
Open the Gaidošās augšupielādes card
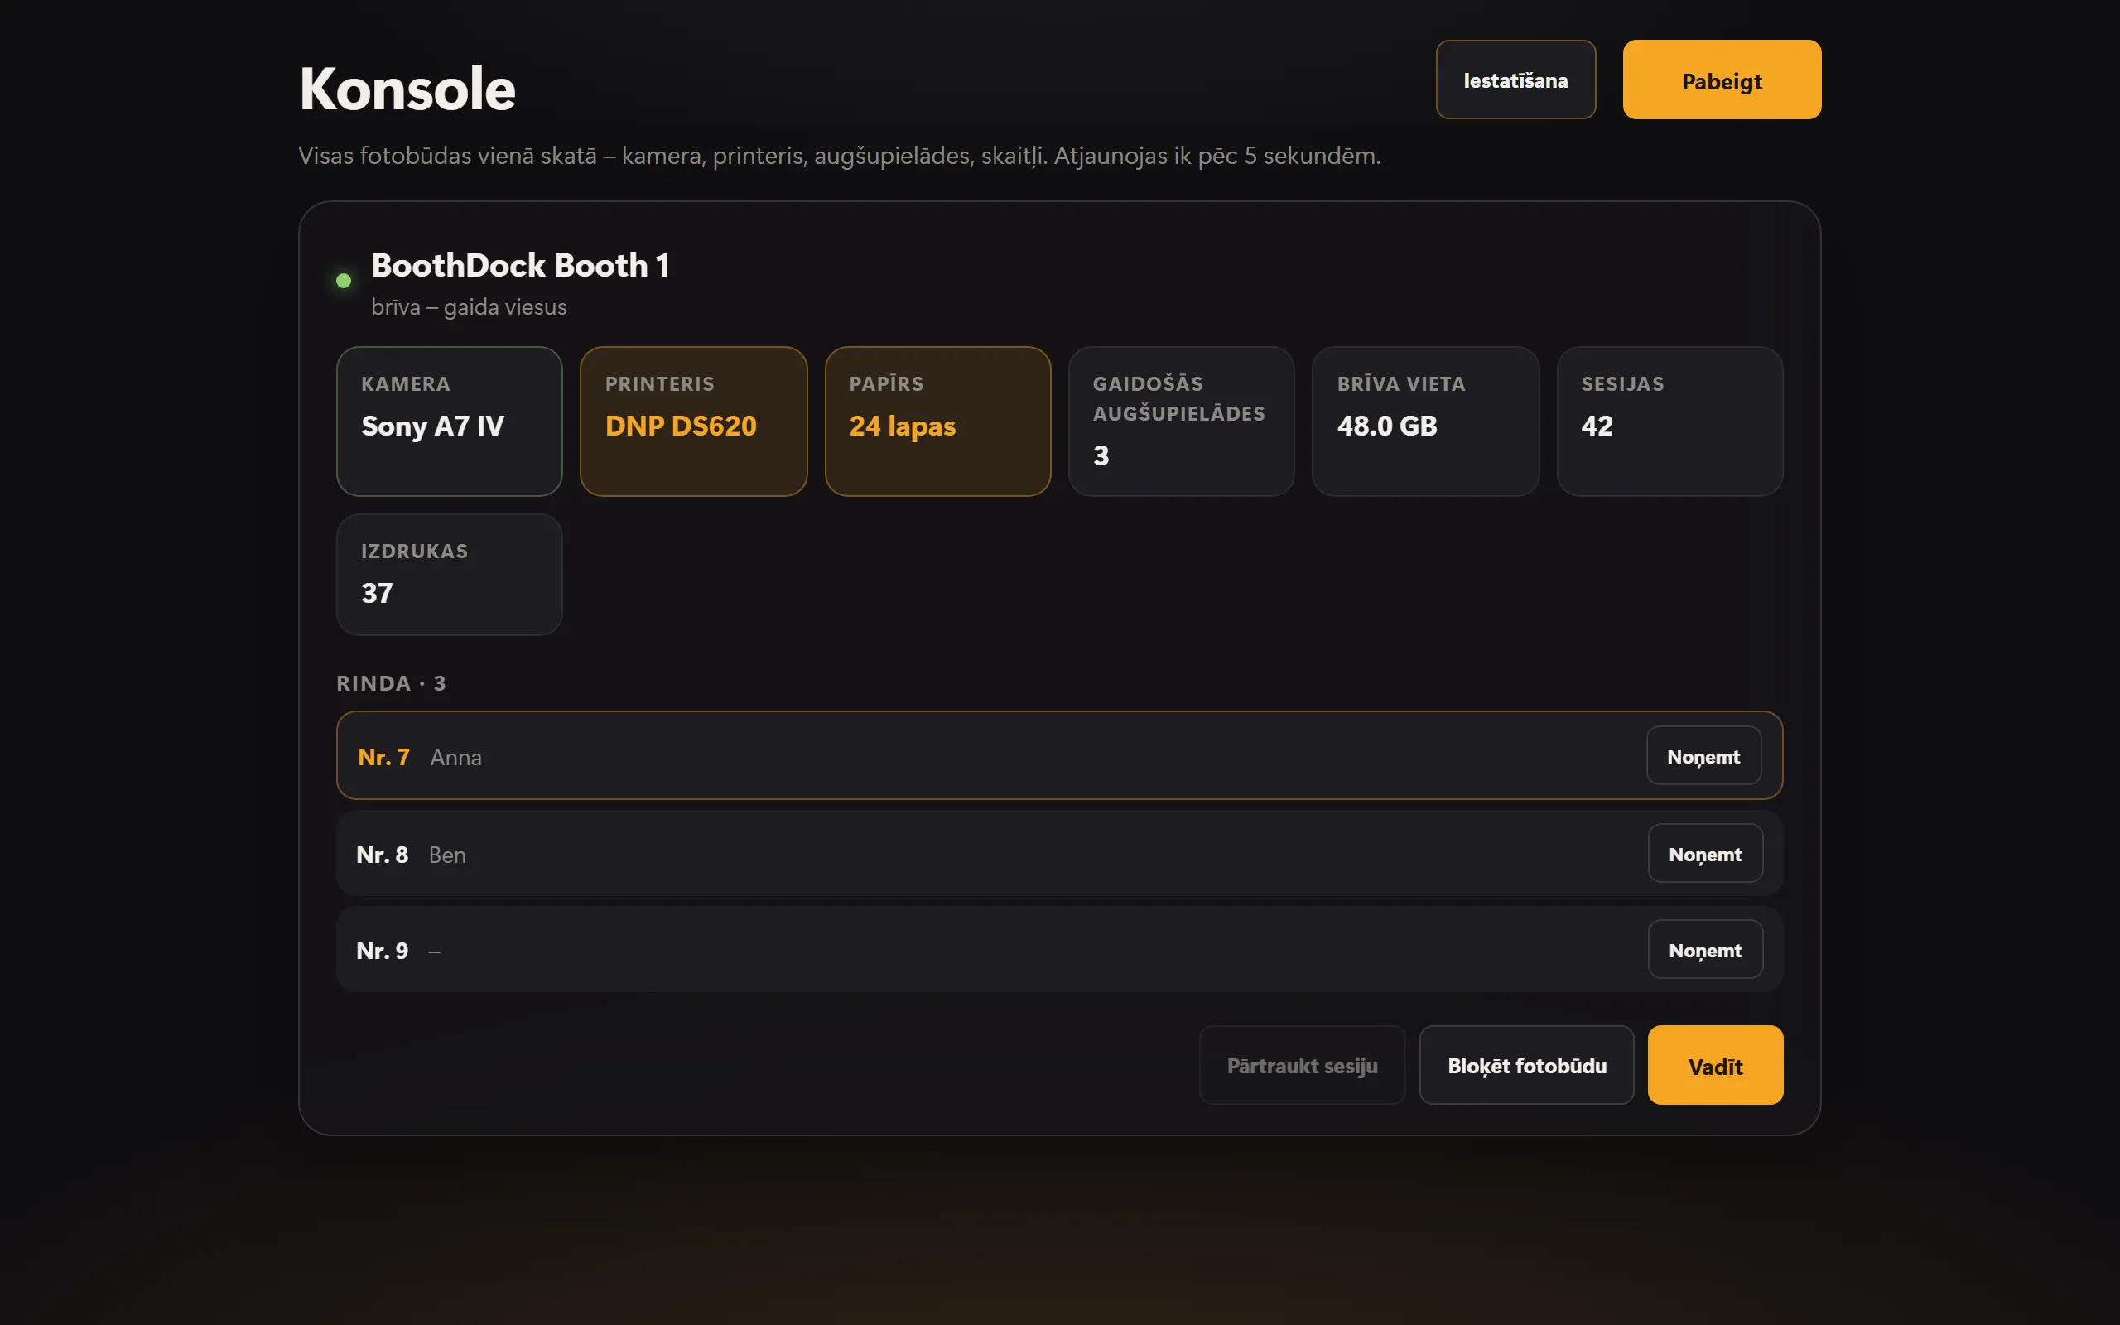[x=1181, y=422]
